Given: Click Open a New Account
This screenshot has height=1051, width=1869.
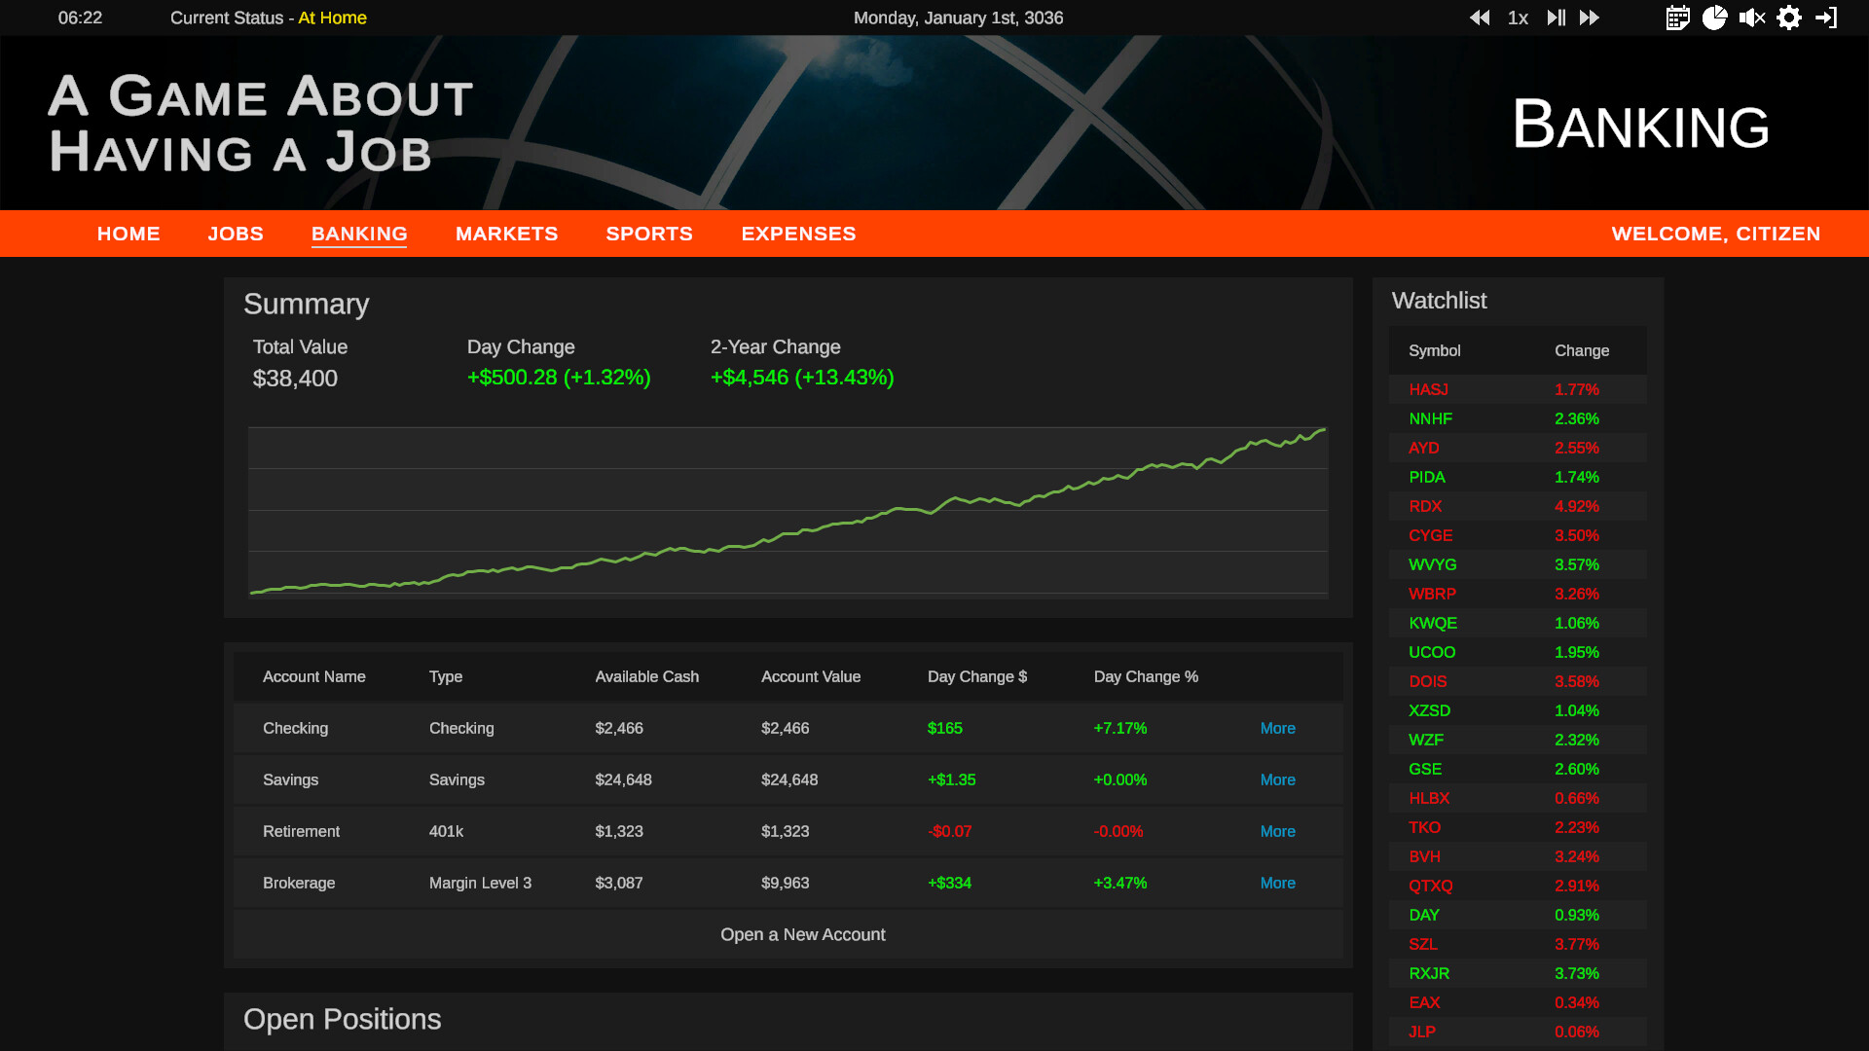Looking at the screenshot, I should click(802, 934).
